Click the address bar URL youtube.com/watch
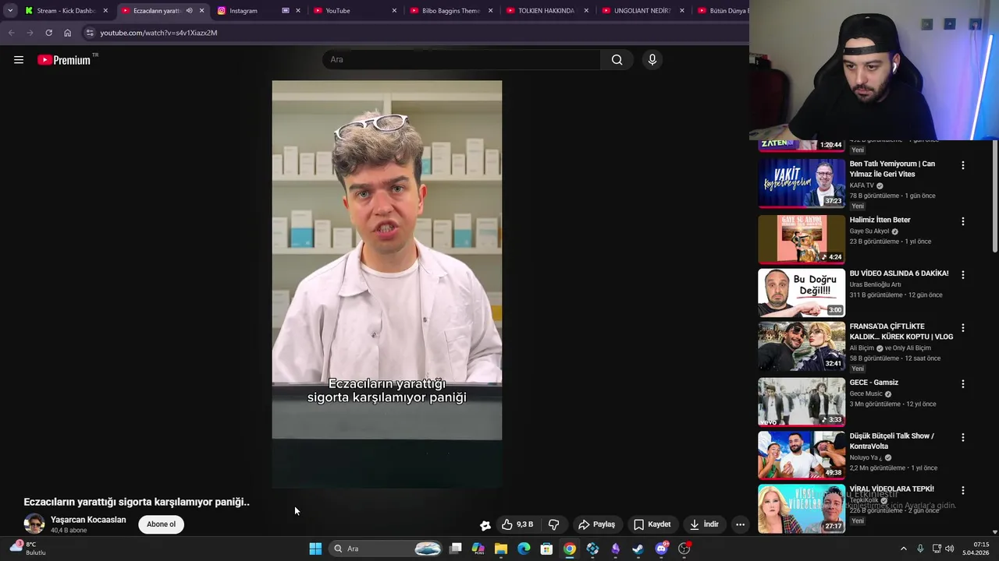The height and width of the screenshot is (561, 999). point(158,33)
